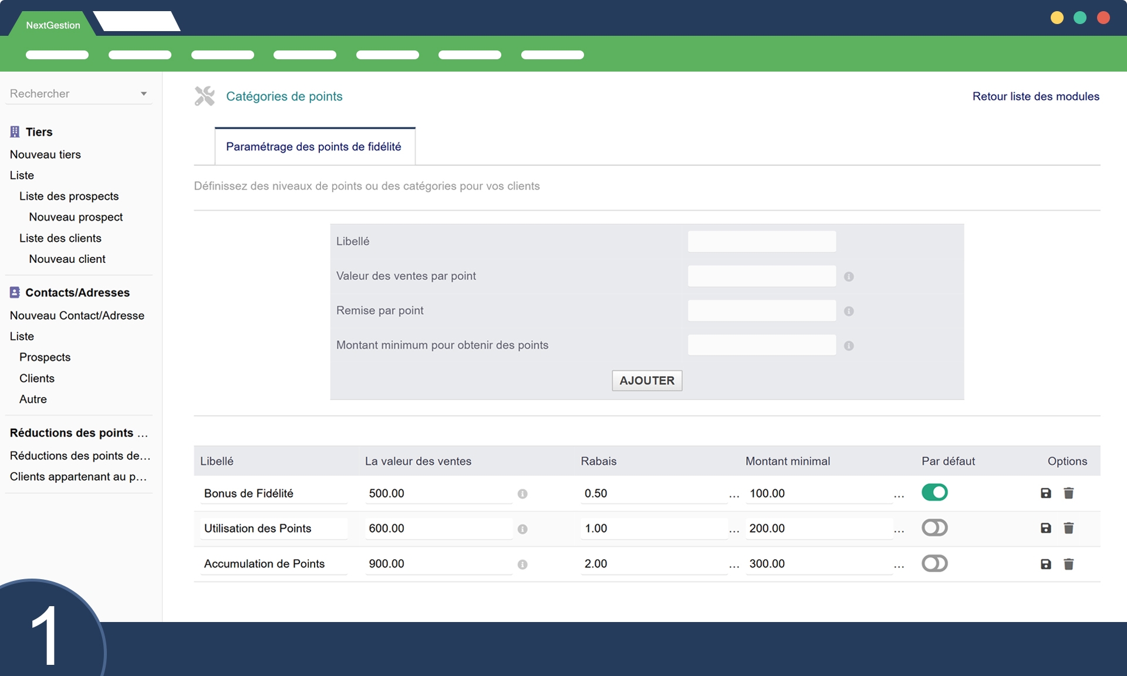Delete the Accumulation de Points row

click(1068, 564)
